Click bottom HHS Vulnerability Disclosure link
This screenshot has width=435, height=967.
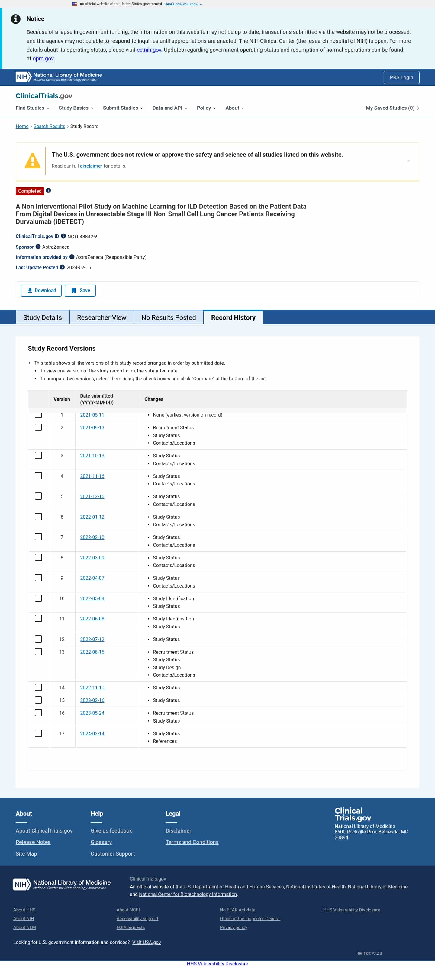tap(217, 964)
